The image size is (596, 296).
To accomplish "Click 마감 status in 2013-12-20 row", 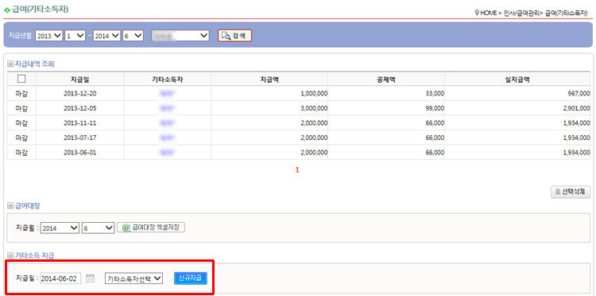I will click(x=21, y=93).
